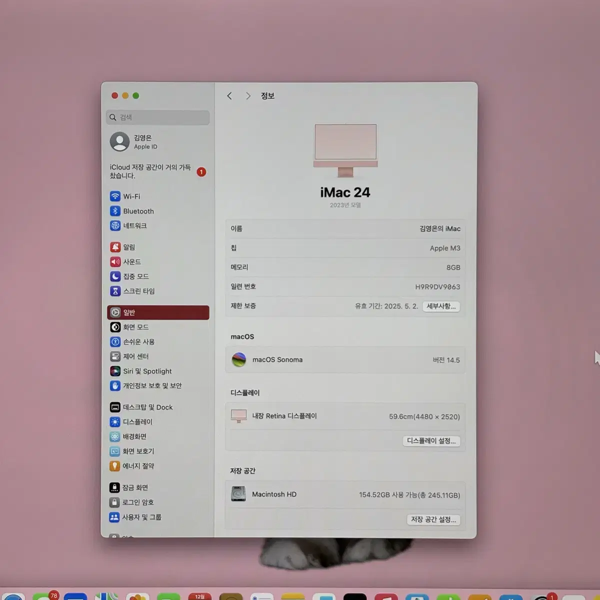Go to 데스크탑 및 Dock settings

pyautogui.click(x=158, y=407)
